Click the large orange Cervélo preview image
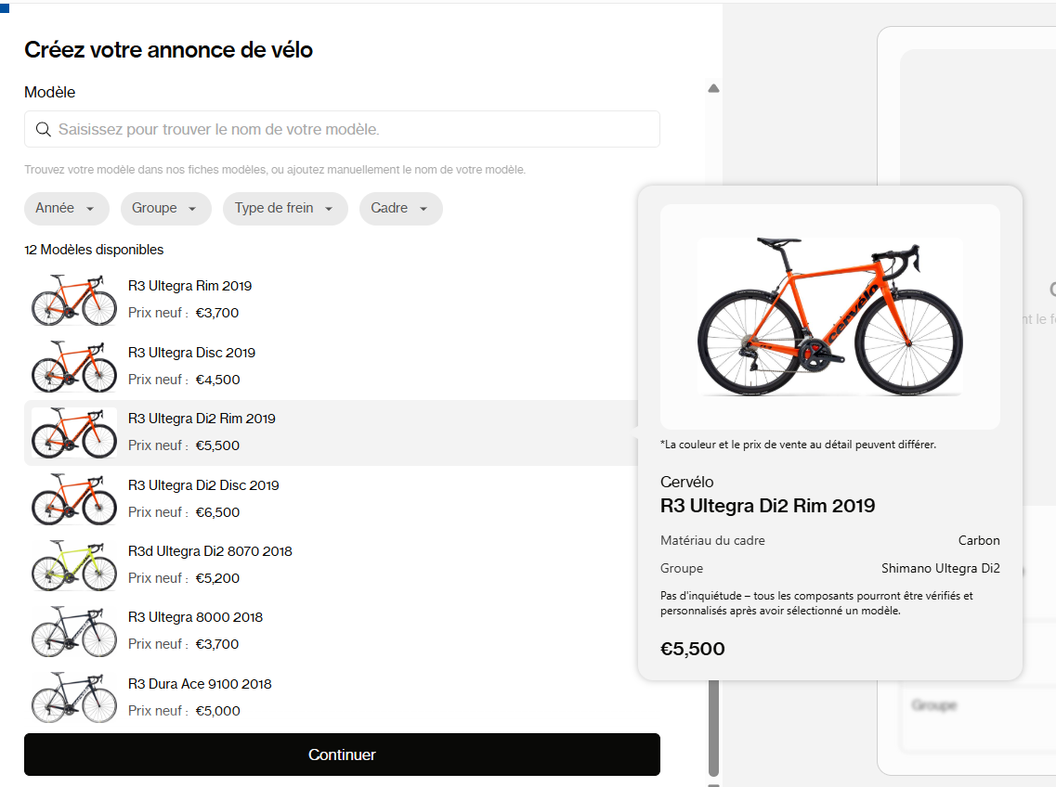The height and width of the screenshot is (787, 1056). pyautogui.click(x=829, y=316)
